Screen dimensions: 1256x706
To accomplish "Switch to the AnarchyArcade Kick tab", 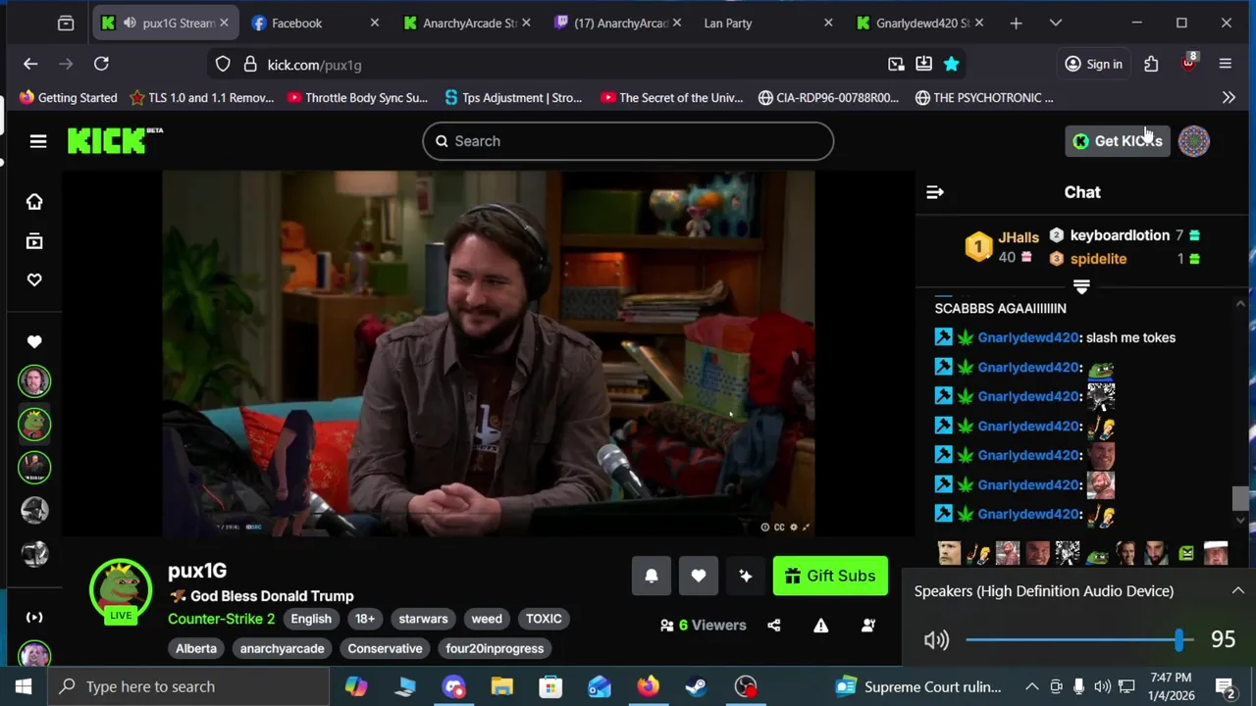I will click(469, 23).
